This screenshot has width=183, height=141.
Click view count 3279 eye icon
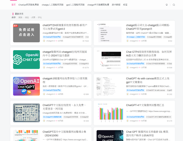pos(83,68)
